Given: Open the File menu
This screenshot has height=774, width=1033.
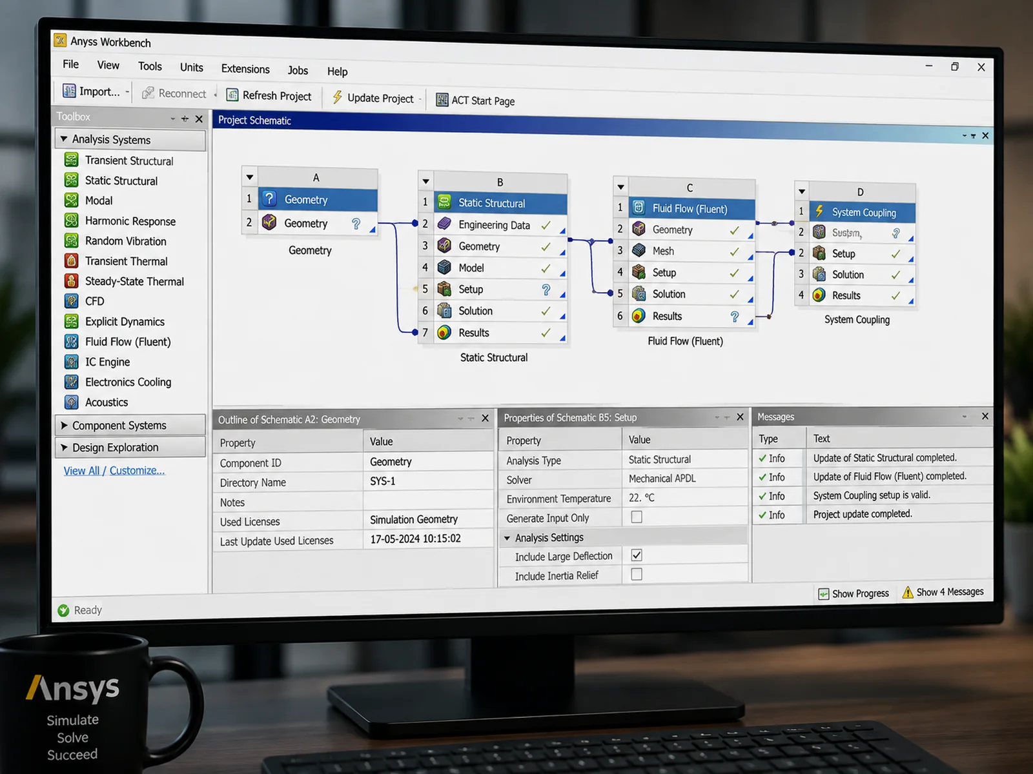Looking at the screenshot, I should pos(70,64).
